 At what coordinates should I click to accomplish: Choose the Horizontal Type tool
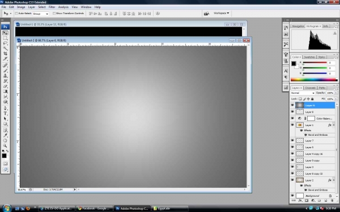(5, 113)
